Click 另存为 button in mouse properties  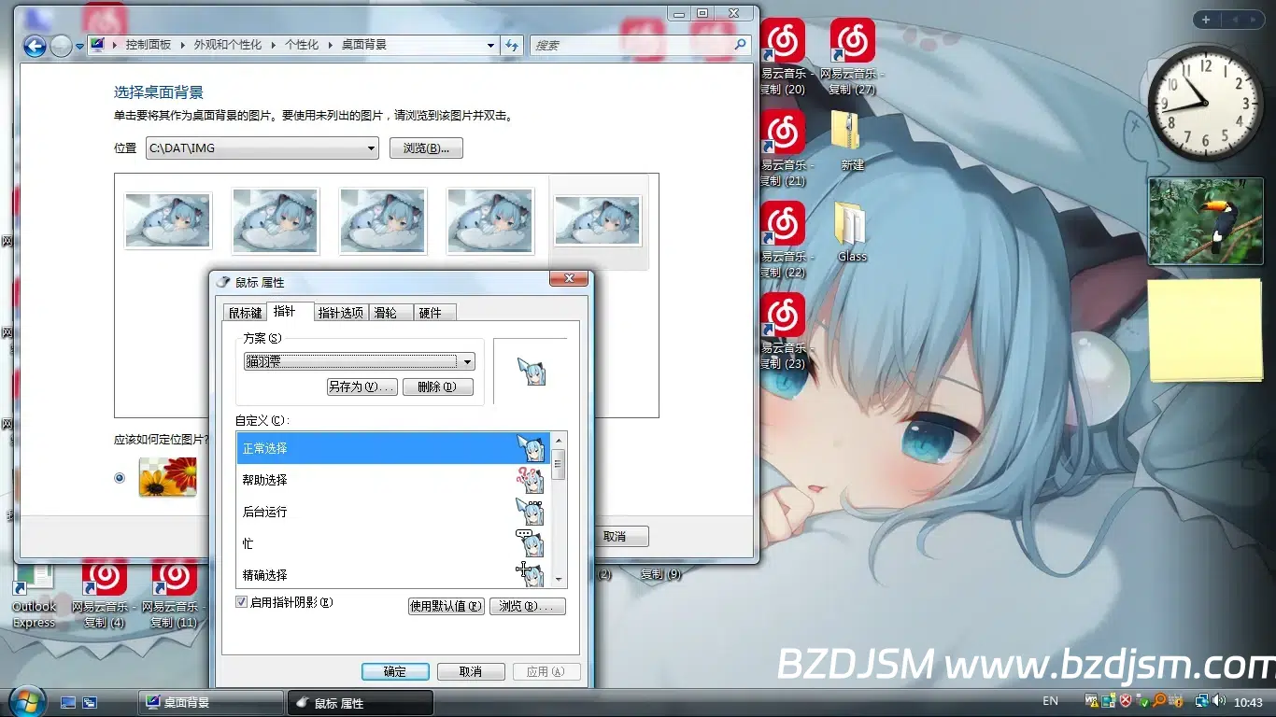[362, 387]
